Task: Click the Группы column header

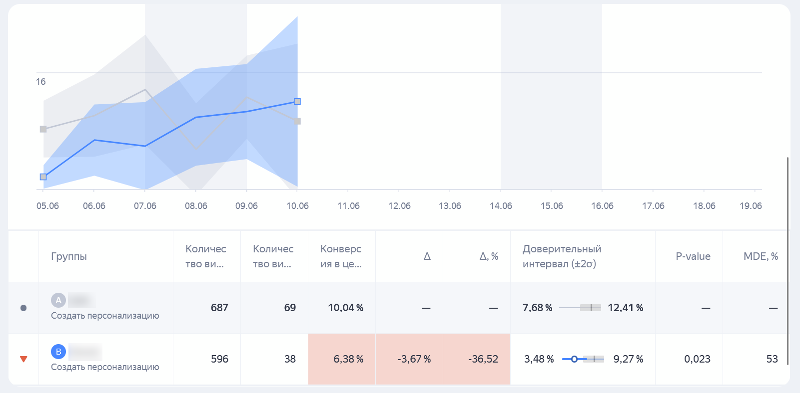Action: pyautogui.click(x=69, y=256)
